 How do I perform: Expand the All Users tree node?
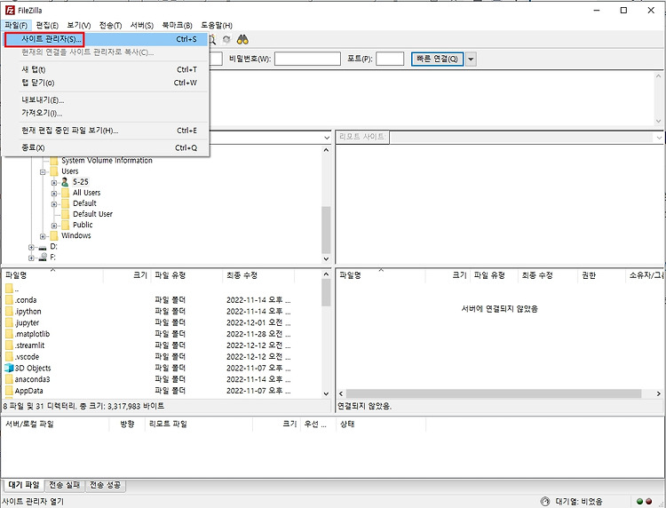pyautogui.click(x=54, y=194)
